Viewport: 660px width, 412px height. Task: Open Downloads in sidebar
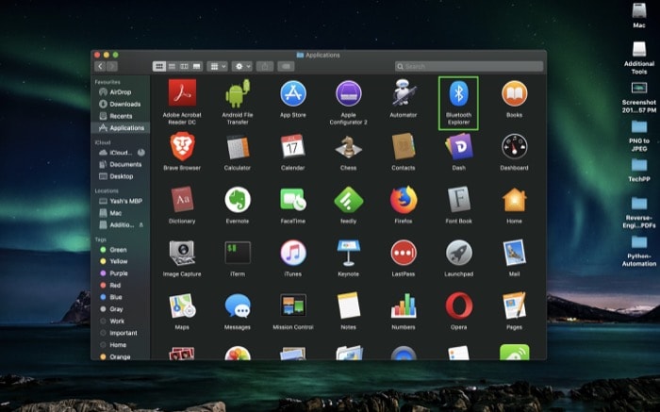(120, 104)
